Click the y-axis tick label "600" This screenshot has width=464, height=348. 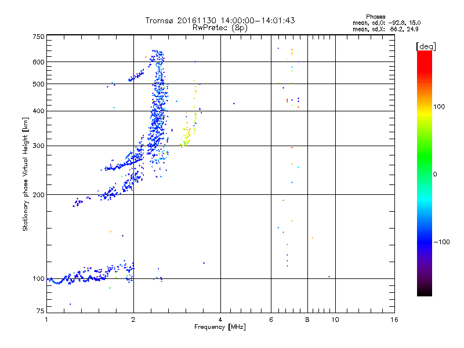[38, 62]
